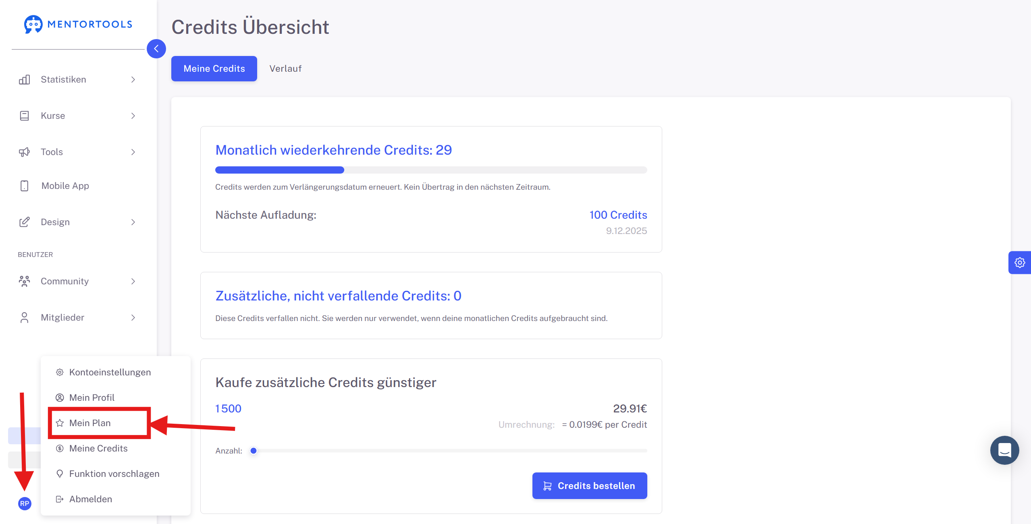This screenshot has height=524, width=1031.
Task: Click the Credits bestellen button
Action: [590, 486]
